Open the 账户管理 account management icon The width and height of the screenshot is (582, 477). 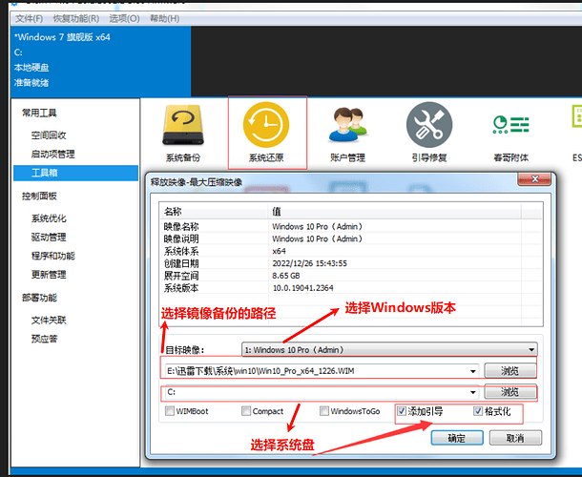click(348, 133)
